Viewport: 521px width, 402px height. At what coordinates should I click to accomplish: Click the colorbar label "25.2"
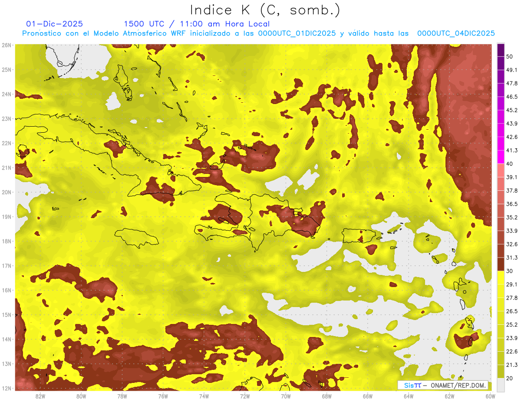(512, 325)
